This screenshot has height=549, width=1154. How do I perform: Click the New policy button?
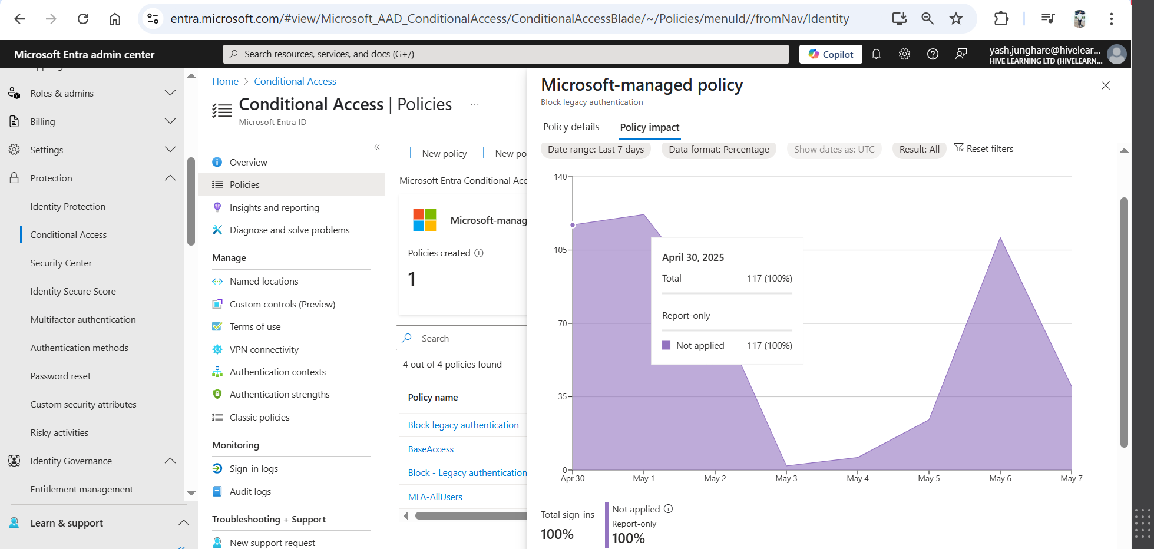pos(436,153)
